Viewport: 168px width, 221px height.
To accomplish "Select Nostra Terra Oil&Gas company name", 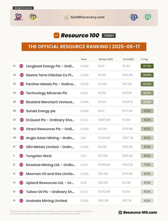I will tap(50, 75).
